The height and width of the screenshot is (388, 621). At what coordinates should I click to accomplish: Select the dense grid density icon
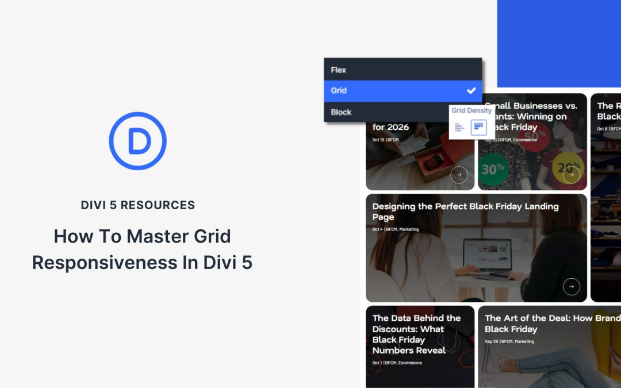coord(478,128)
